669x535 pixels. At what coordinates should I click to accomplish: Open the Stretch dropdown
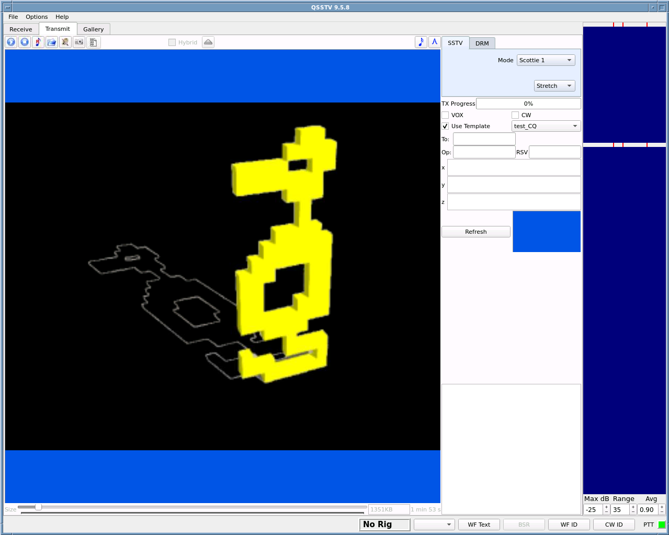(554, 85)
